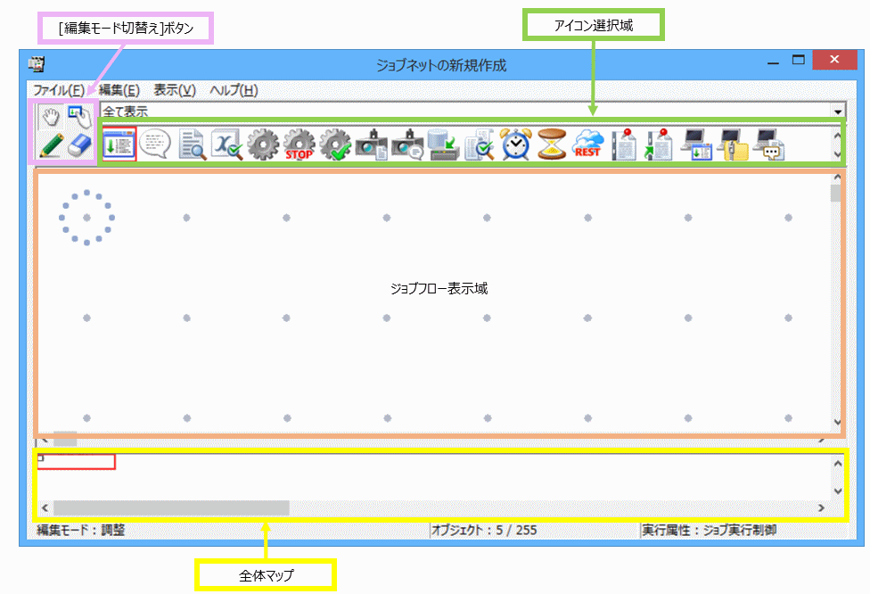This screenshot has height=594, width=870.
Task: Pick the alarm clock icon
Action: 516,144
